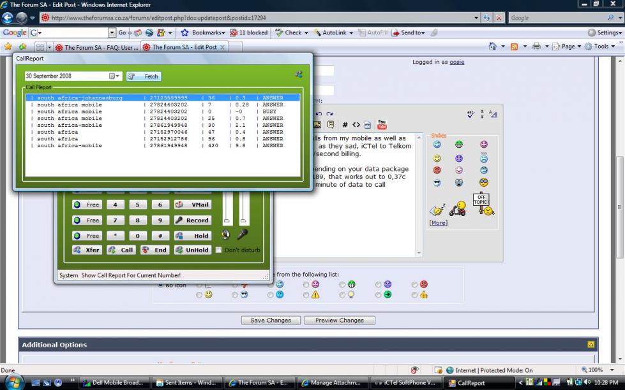
Task: Put the call on Hold
Action: (x=192, y=235)
